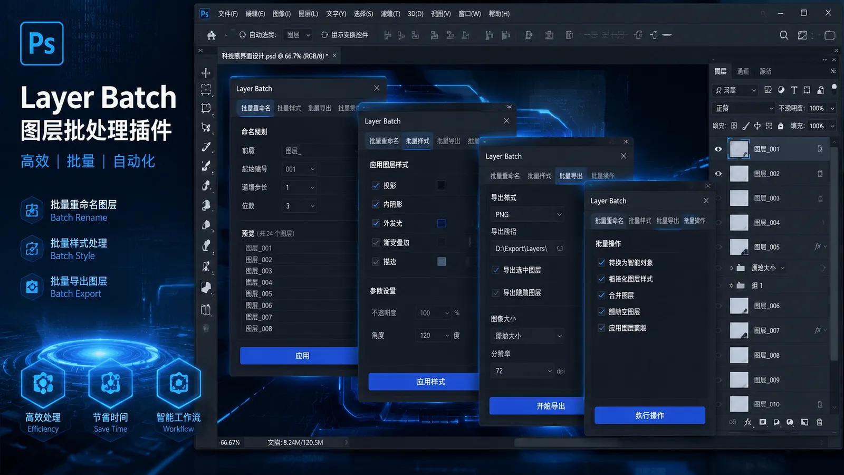Click the add layer style fx icon at the Layers panel bottom
Image resolution: width=844 pixels, height=475 pixels.
point(747,422)
